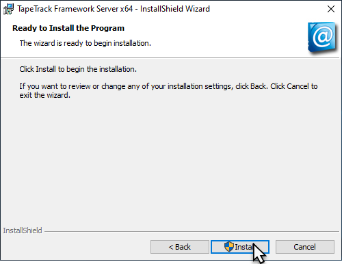Click the 'If you want to review' paragraph line

[x=168, y=86]
